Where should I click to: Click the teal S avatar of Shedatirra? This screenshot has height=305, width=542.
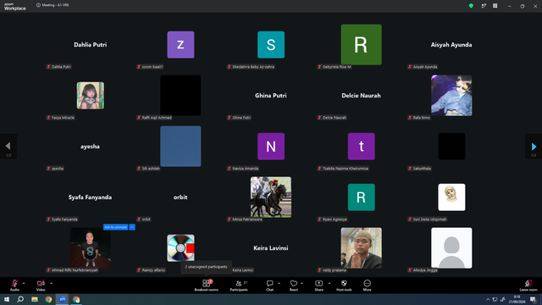271,45
